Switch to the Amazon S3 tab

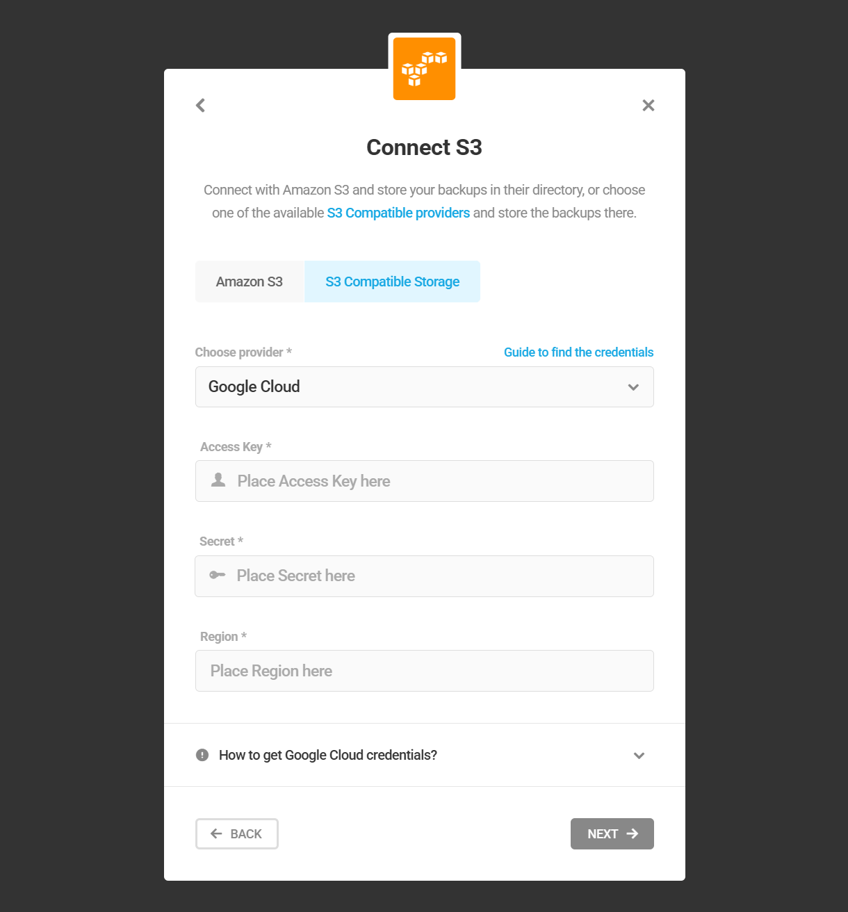[249, 282]
